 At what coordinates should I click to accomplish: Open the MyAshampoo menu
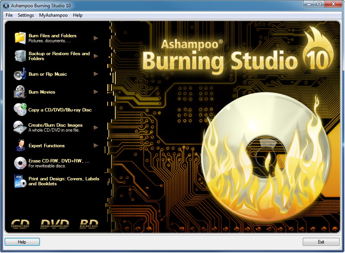pyautogui.click(x=53, y=15)
